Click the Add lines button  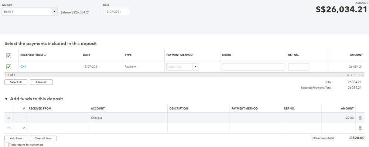coord(16,138)
